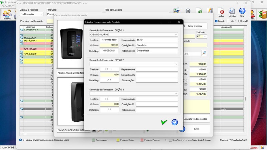Select the Lista B radio button
267x150 pixels.
click(x=228, y=21)
